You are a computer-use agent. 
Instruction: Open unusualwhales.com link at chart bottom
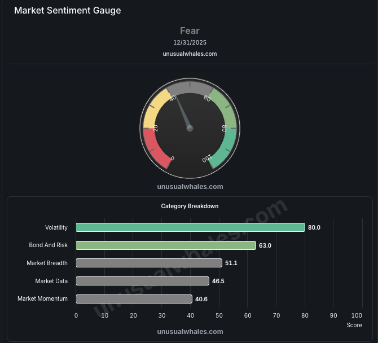(190, 332)
